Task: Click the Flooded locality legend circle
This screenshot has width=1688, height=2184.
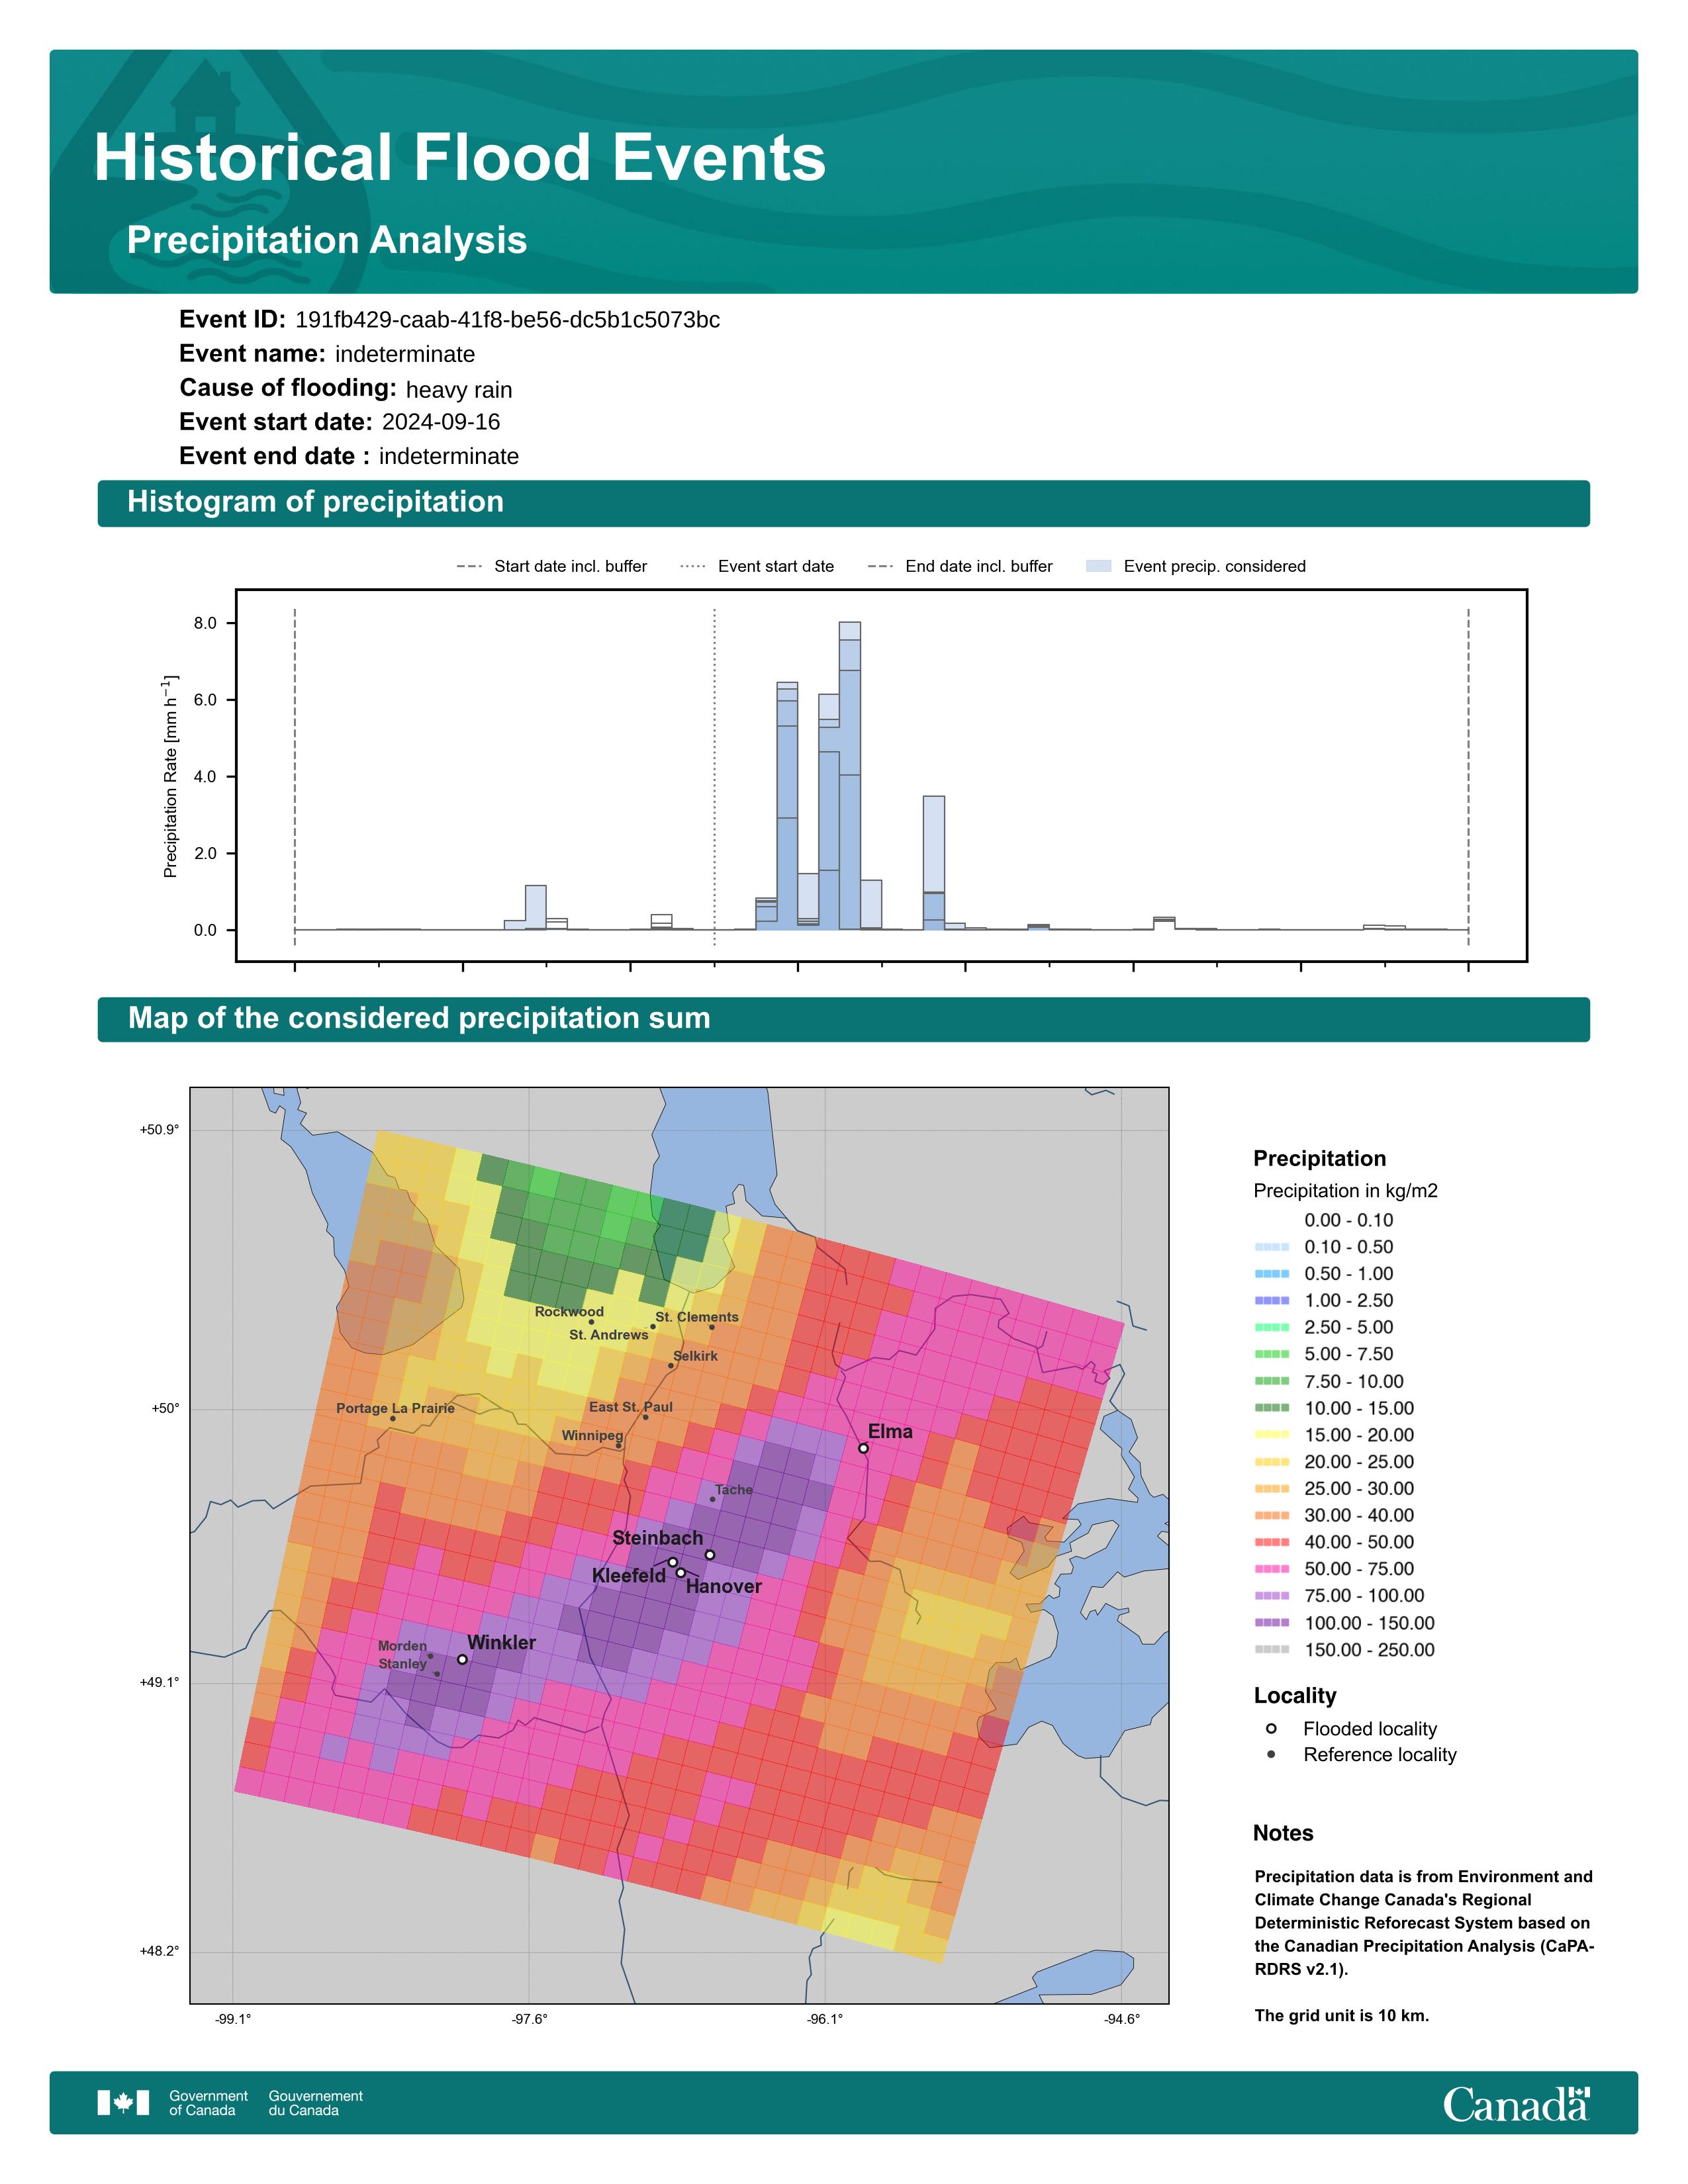Action: 1271,1728
